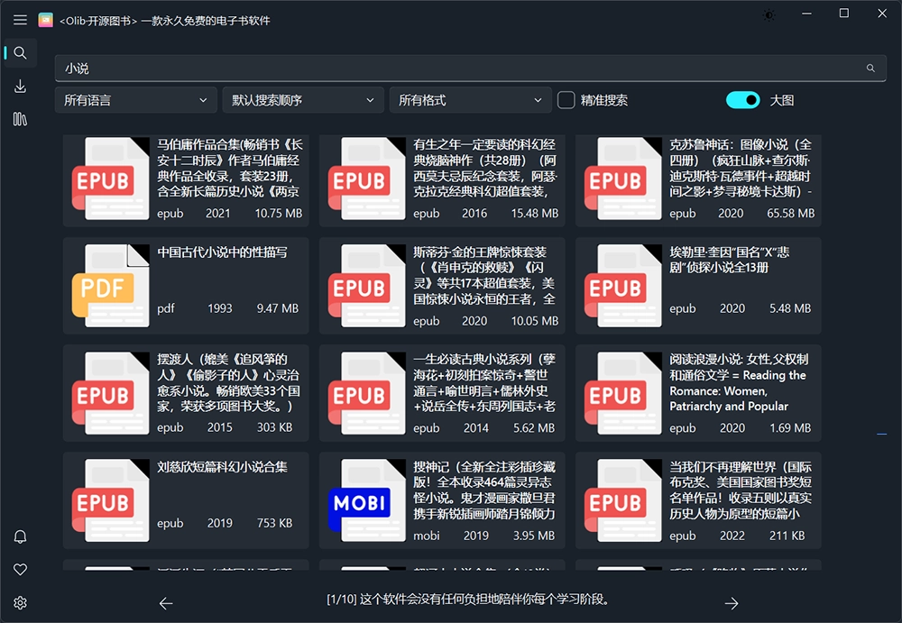Click EPUB icon of 斯蒂芬·金的王牌惊悚套装

(x=367, y=285)
